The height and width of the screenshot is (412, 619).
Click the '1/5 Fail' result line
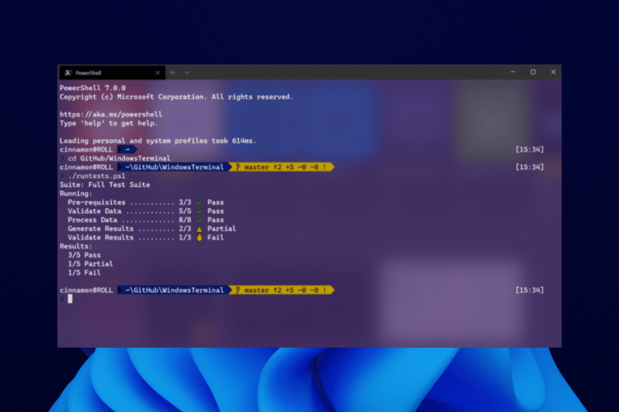[x=84, y=273]
